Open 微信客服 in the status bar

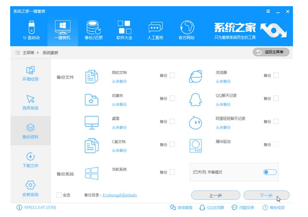pyautogui.click(x=183, y=207)
